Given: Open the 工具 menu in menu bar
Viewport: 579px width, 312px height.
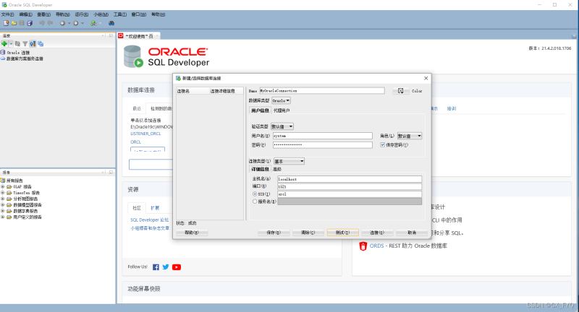Looking at the screenshot, I should tap(119, 14).
